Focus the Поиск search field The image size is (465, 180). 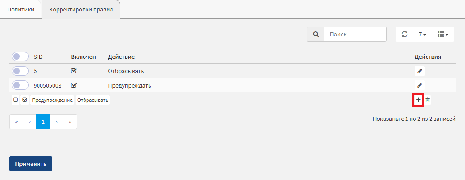[355, 34]
